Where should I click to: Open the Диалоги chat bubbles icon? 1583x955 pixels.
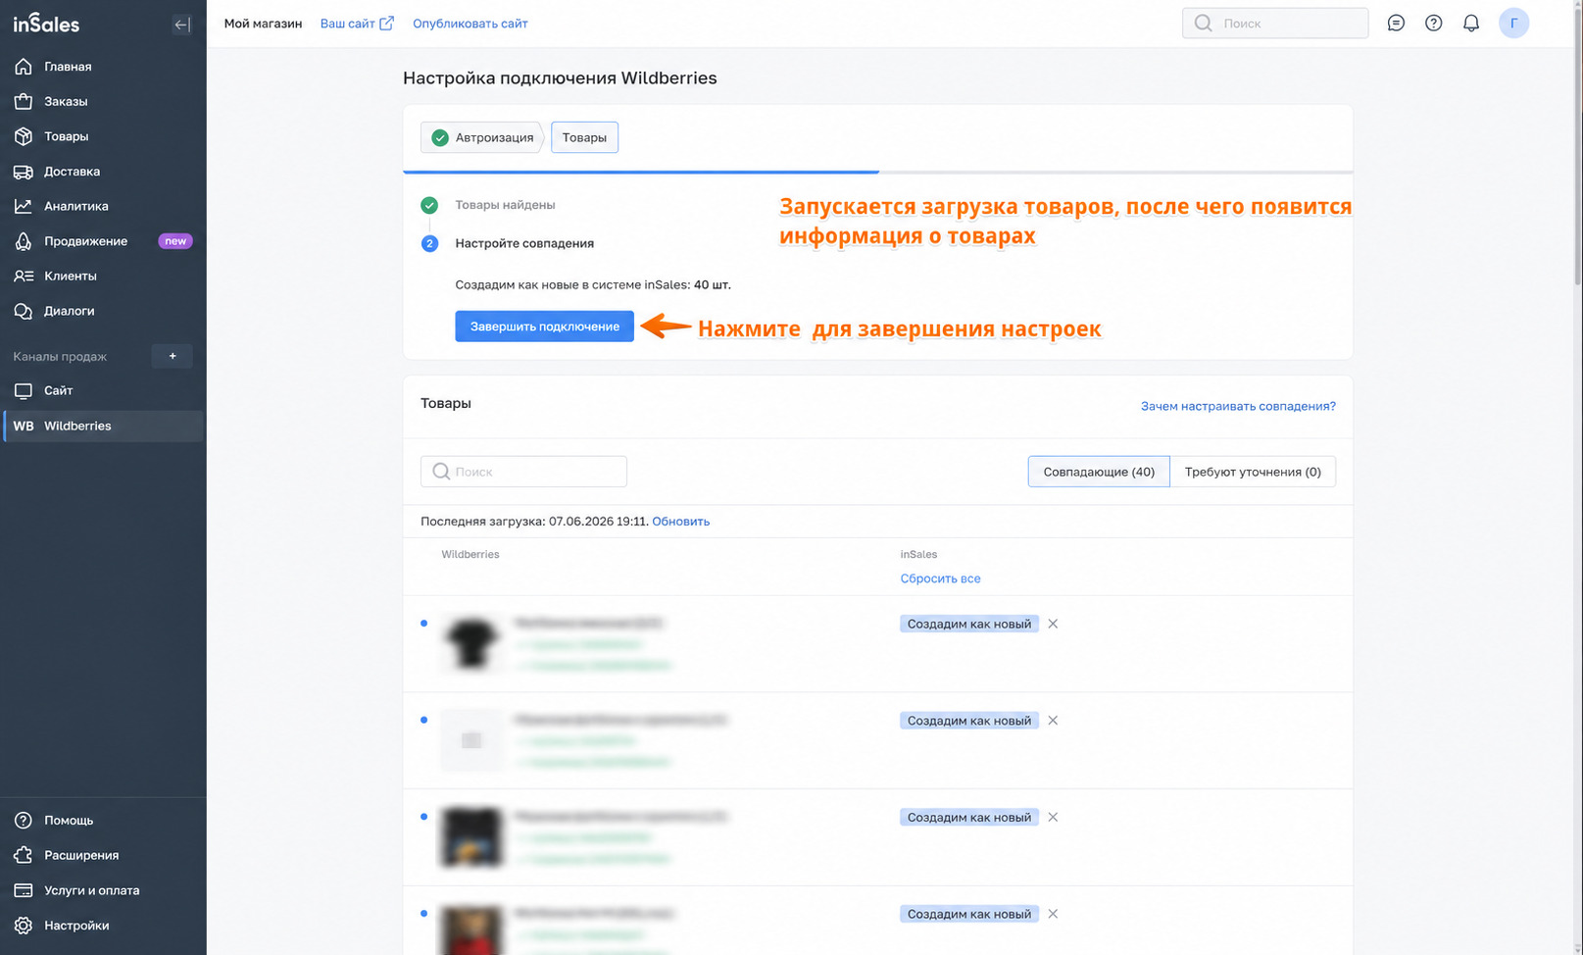click(24, 311)
